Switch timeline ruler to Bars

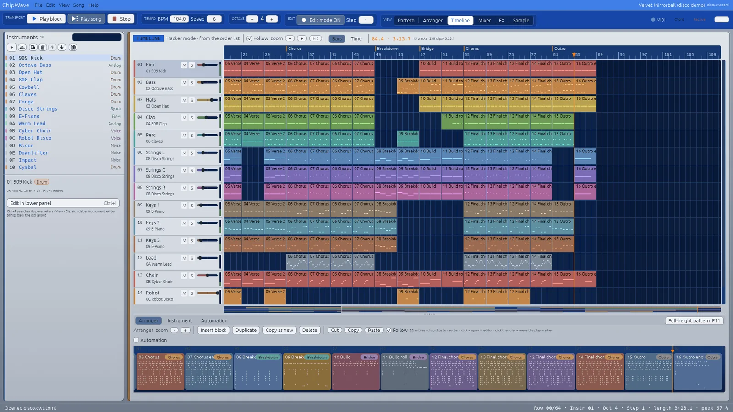(x=337, y=38)
